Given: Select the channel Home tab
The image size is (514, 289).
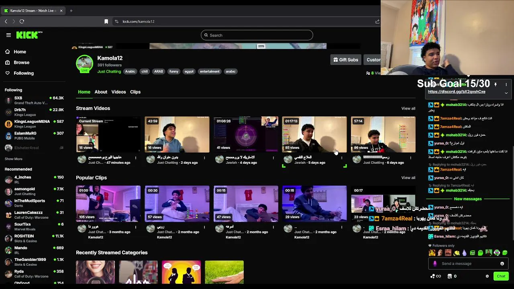Looking at the screenshot, I should coord(84,92).
